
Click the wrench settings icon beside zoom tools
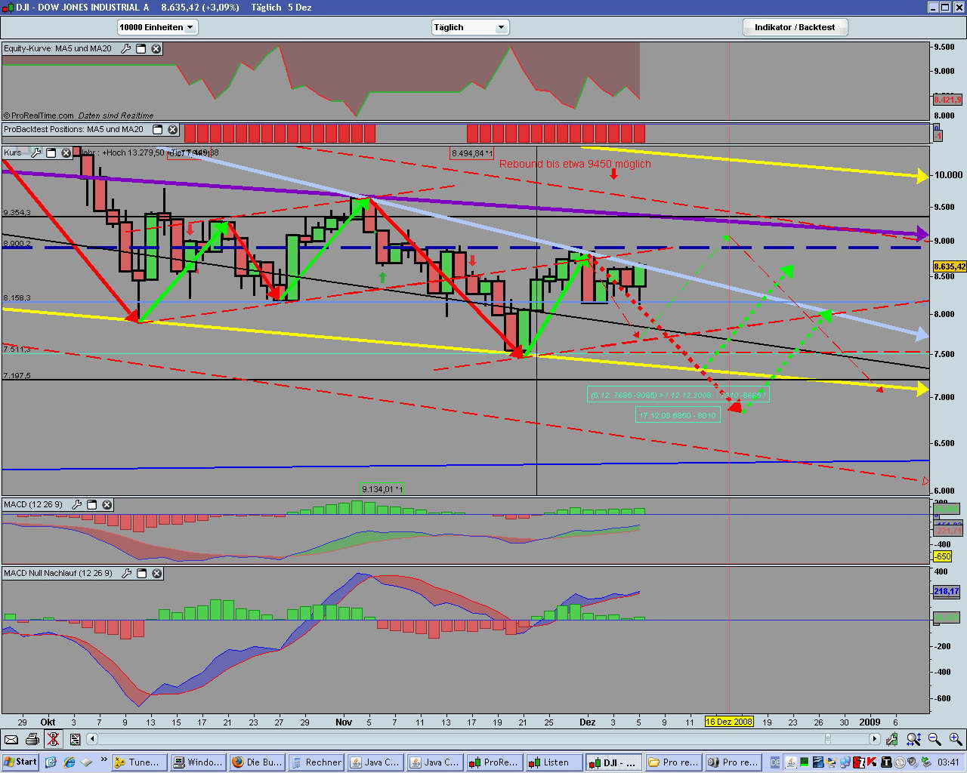pos(893,739)
